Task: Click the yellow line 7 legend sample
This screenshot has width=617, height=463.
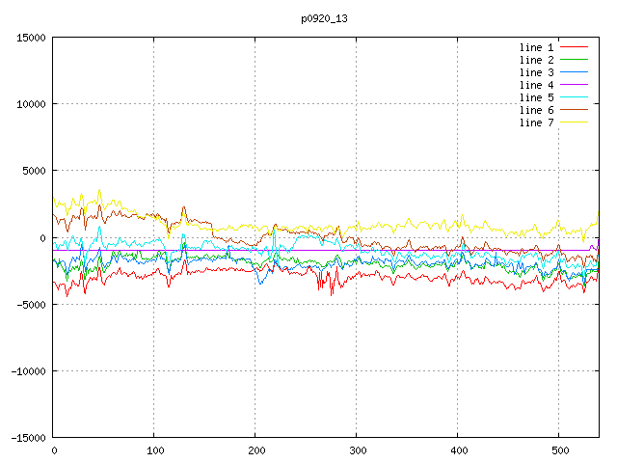Action: [575, 123]
